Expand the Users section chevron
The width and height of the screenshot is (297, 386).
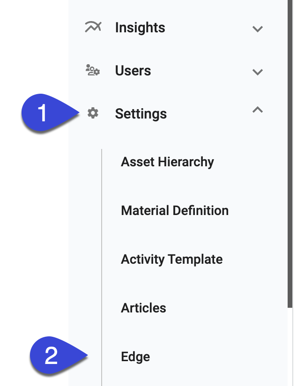tap(257, 72)
